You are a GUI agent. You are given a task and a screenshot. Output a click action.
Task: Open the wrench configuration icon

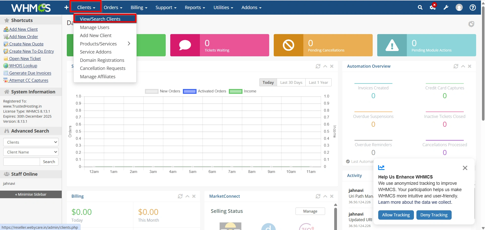coord(446,8)
